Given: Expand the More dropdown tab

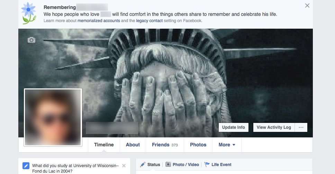Looking at the screenshot, I should coord(227,145).
